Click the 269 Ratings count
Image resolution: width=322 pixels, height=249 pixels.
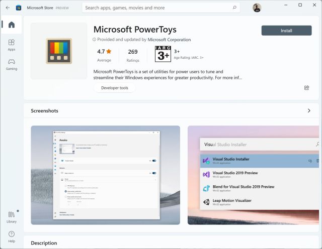click(133, 55)
